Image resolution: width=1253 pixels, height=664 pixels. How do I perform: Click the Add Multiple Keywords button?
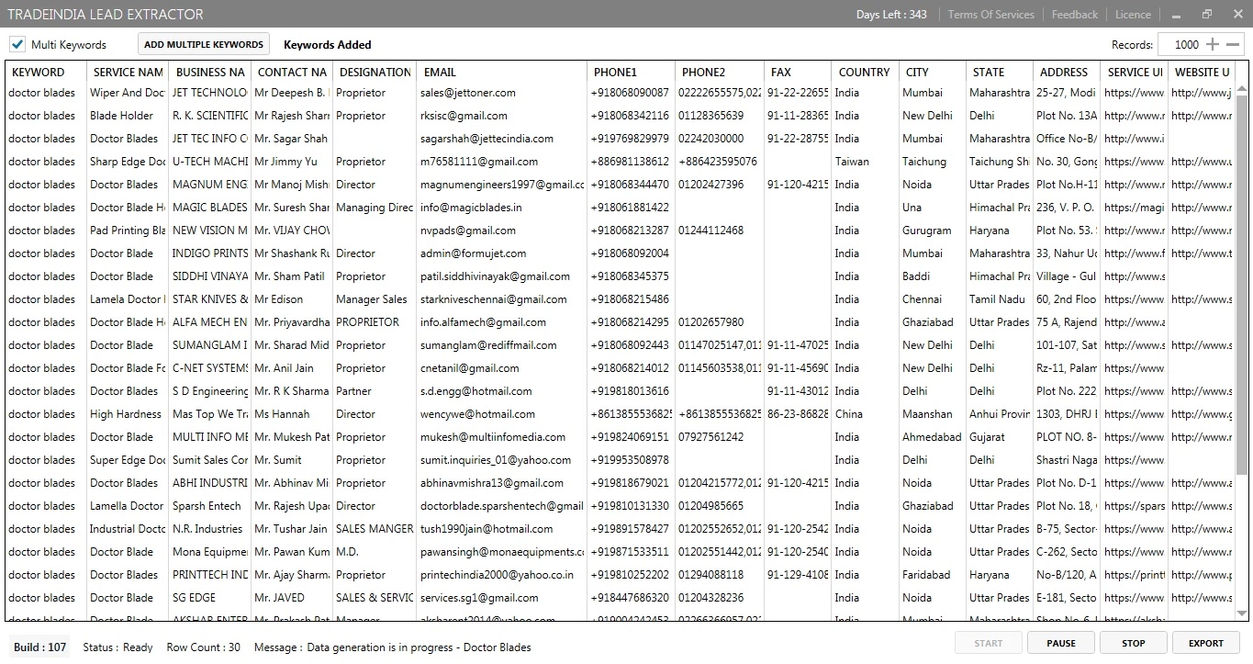[x=204, y=44]
